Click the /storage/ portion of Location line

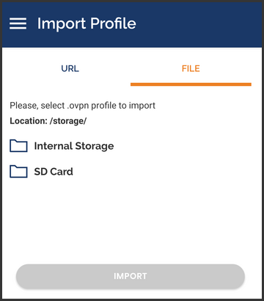pos(68,121)
